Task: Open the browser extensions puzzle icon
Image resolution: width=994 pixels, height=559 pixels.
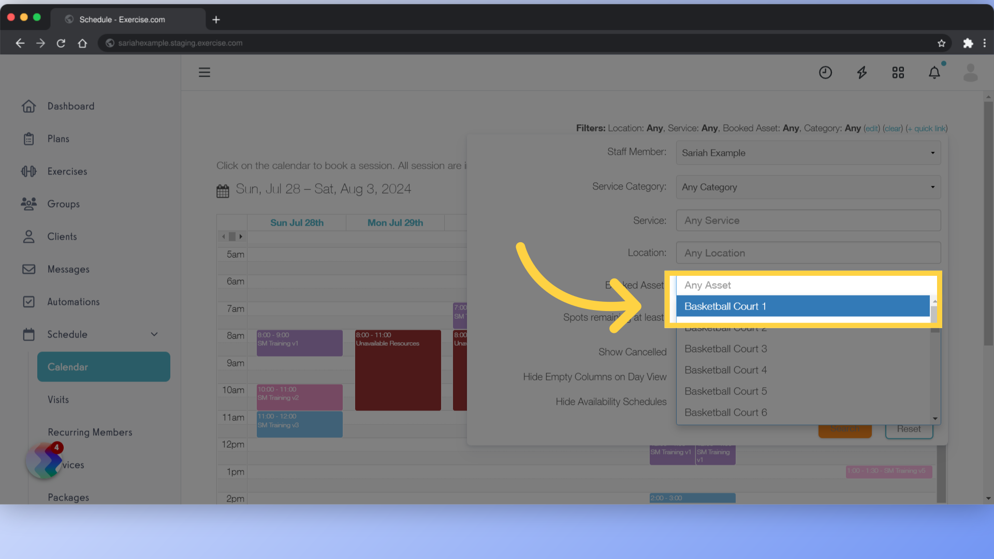Action: click(968, 43)
